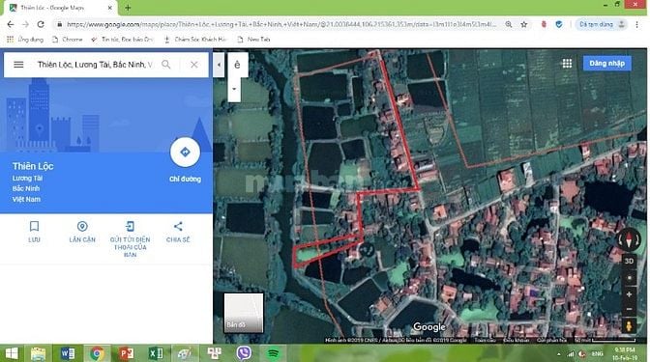
Task: Reload the page with refresh icon
Action: coord(41,24)
